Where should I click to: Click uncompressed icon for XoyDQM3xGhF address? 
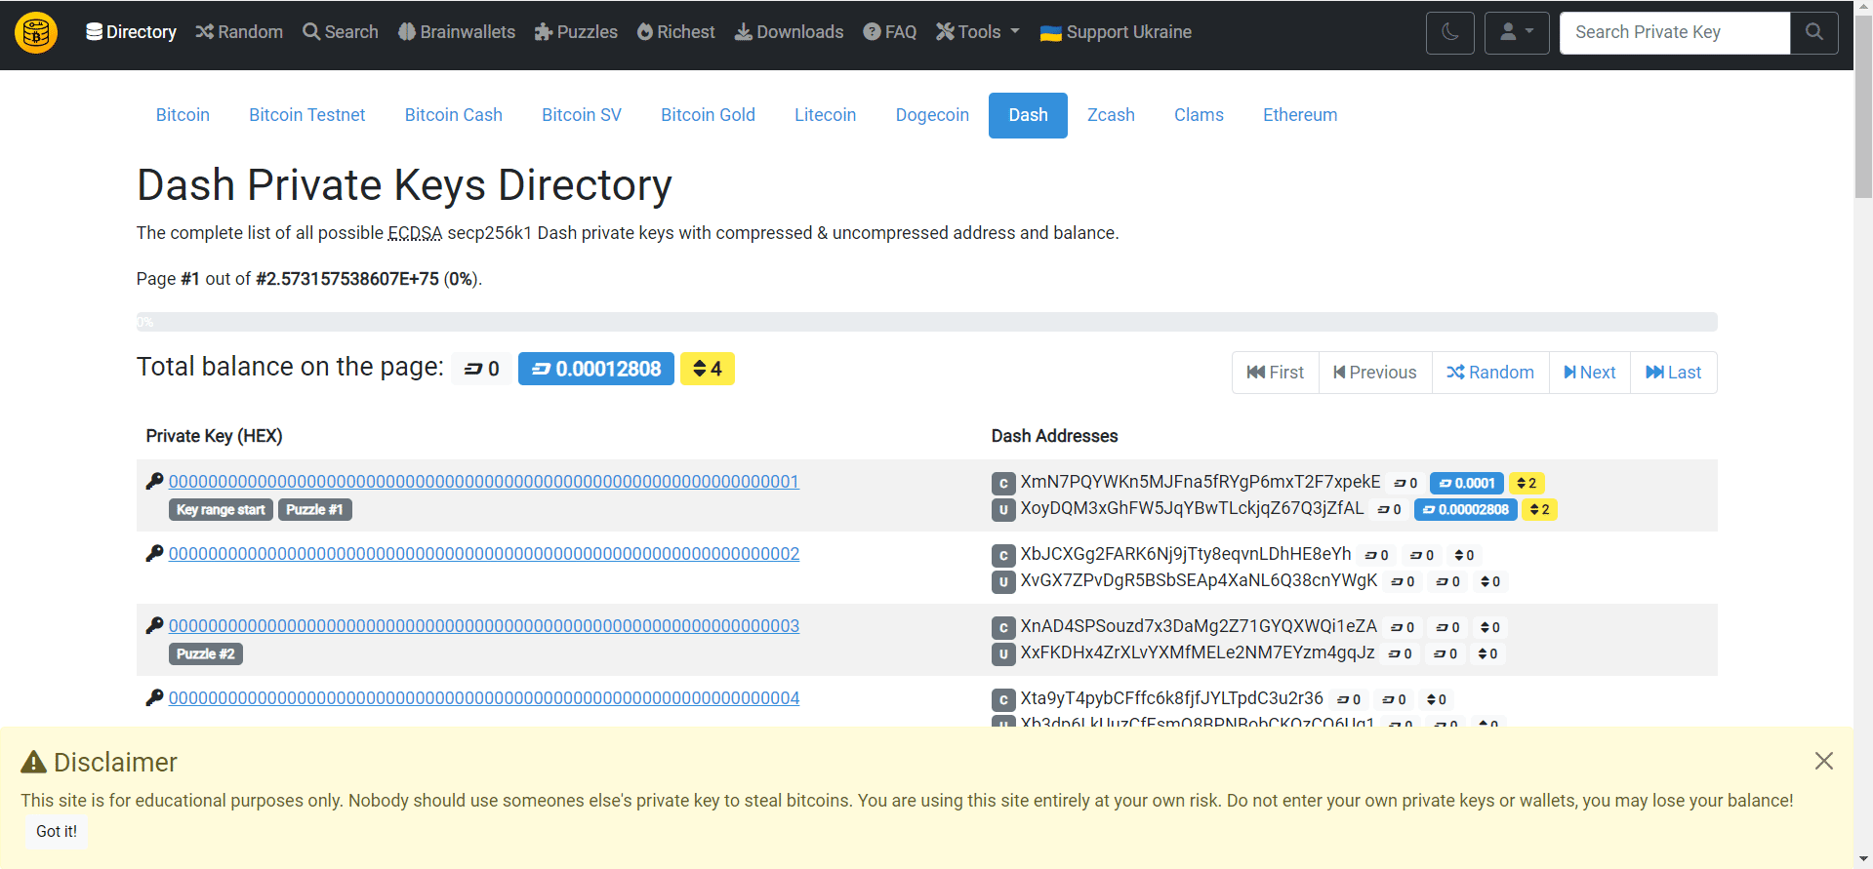(x=1003, y=509)
